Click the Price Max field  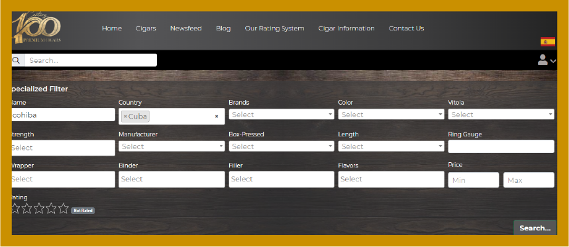529,180
